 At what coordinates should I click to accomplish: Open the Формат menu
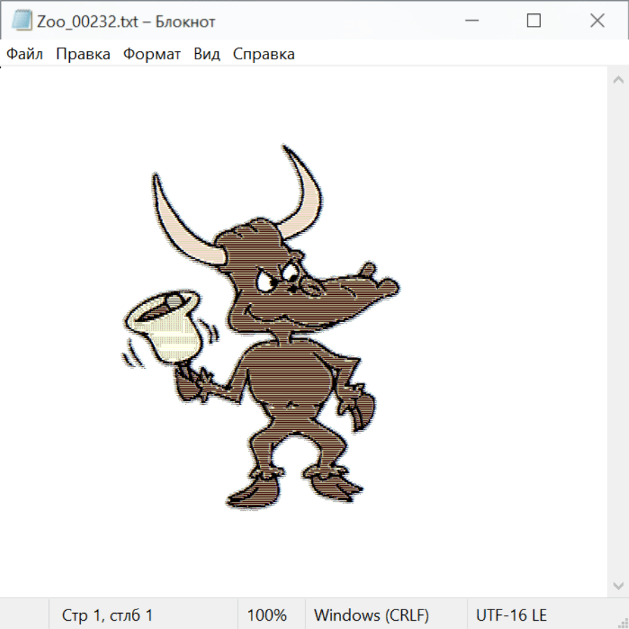point(152,54)
